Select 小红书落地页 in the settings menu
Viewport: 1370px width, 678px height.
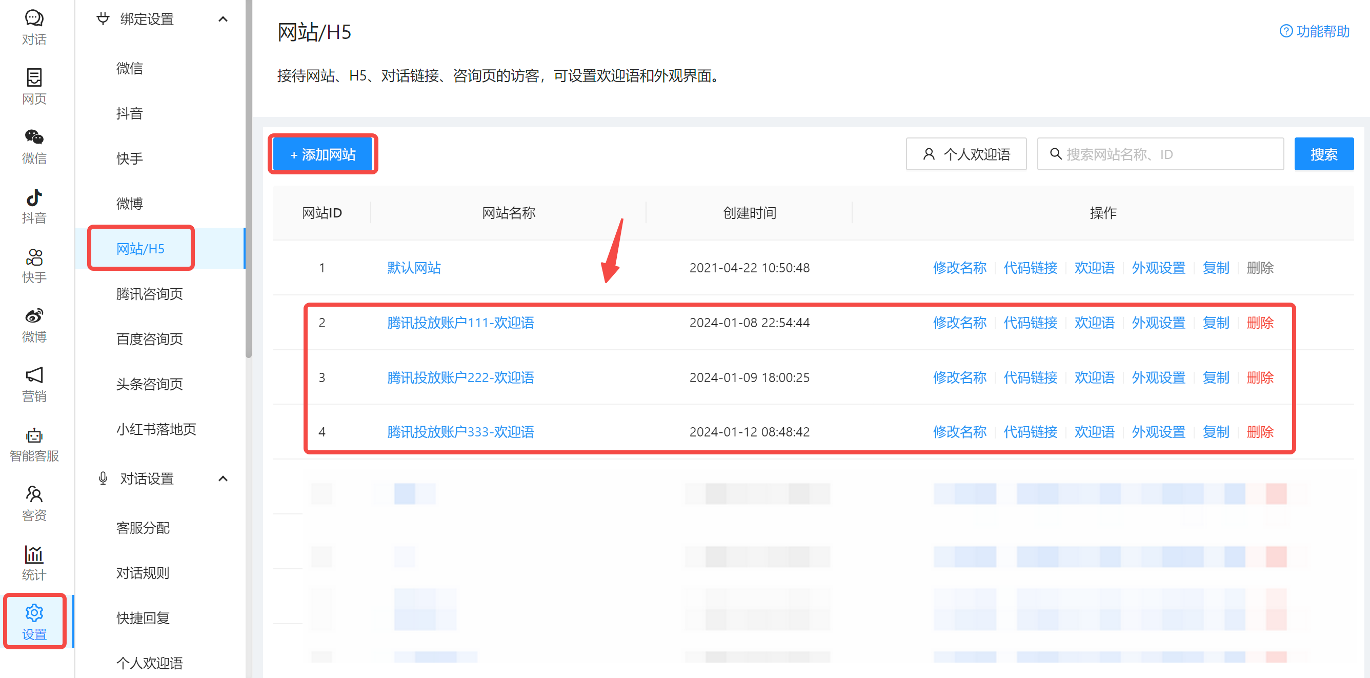point(156,429)
